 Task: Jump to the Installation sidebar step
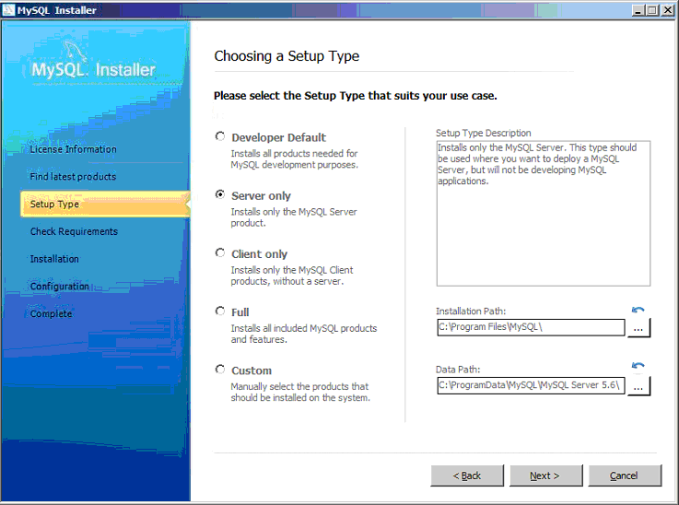pos(54,259)
